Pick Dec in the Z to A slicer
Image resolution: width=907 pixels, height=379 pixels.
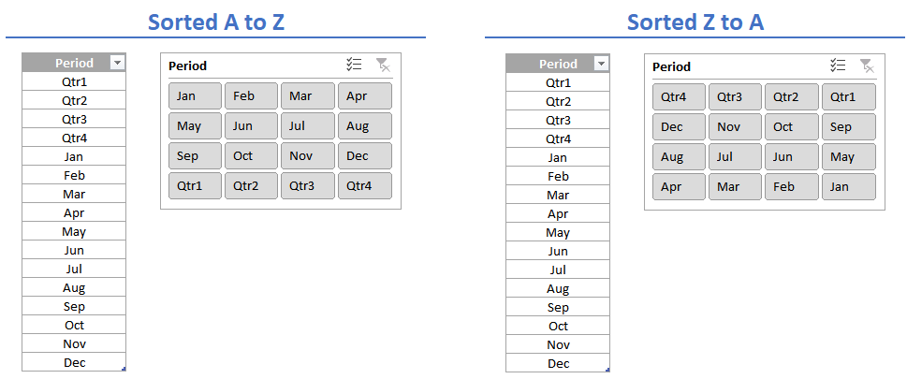[680, 126]
